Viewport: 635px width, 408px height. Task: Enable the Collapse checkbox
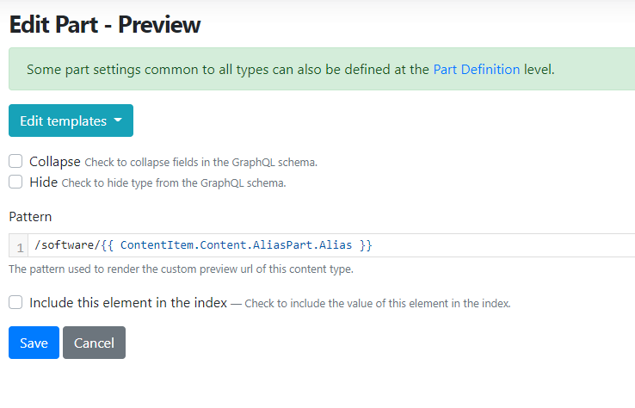coord(15,161)
